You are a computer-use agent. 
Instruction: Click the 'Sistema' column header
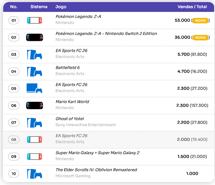click(x=39, y=7)
